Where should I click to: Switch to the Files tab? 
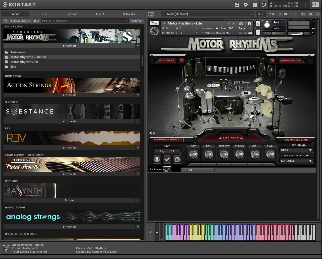43,14
